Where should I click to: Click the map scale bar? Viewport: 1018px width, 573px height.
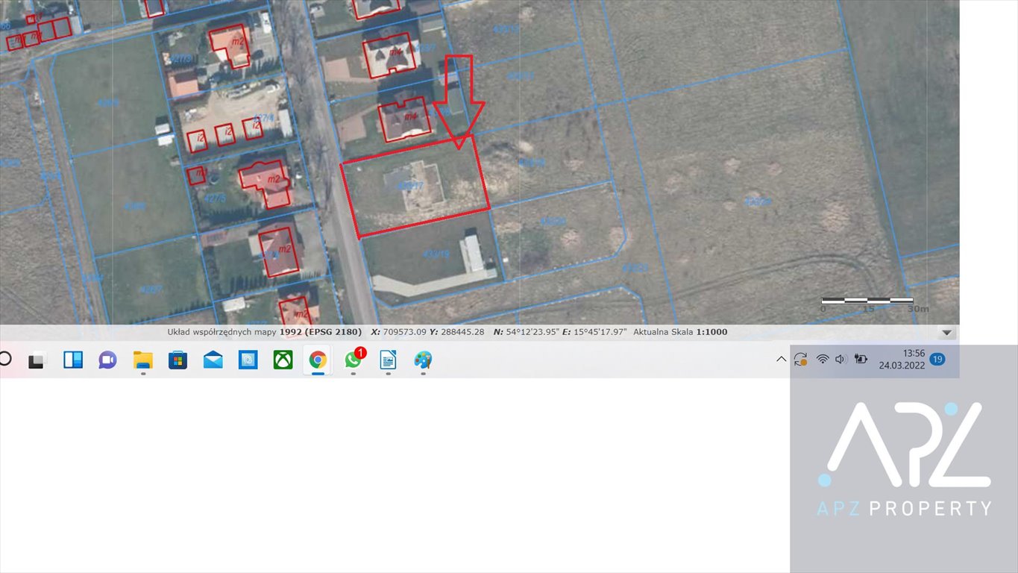tap(867, 301)
